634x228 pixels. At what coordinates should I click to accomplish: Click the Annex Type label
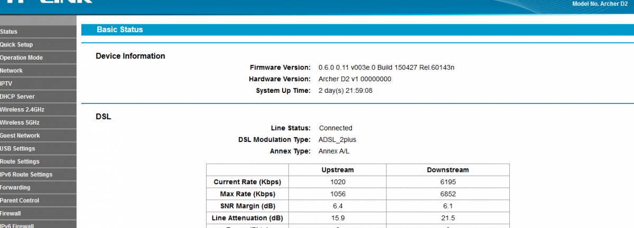pos(290,151)
